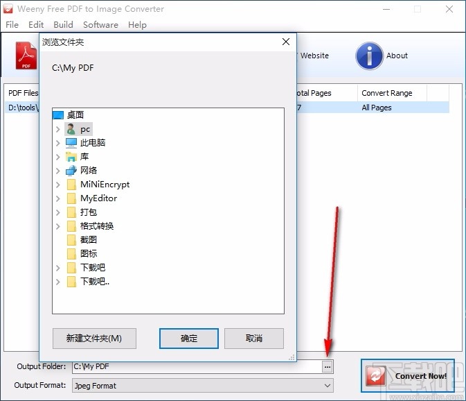Click the dialog resize grip corner
Viewport: 466px width, 401px height.
pos(292,357)
